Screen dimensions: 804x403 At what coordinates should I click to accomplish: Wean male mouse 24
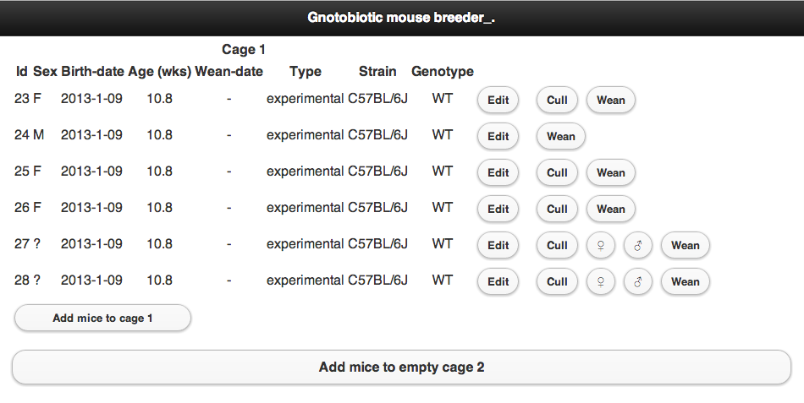click(561, 137)
